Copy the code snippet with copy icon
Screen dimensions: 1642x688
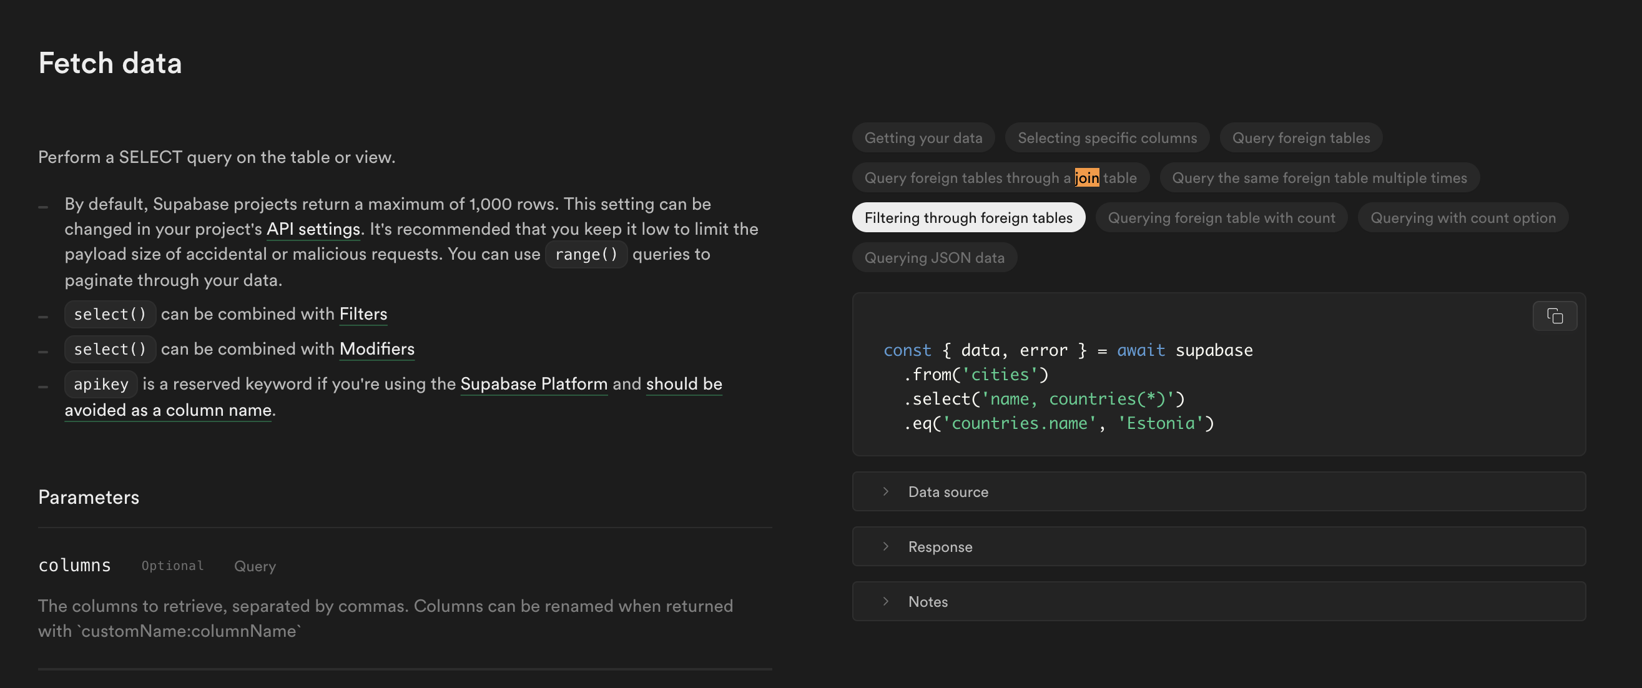pyautogui.click(x=1554, y=316)
